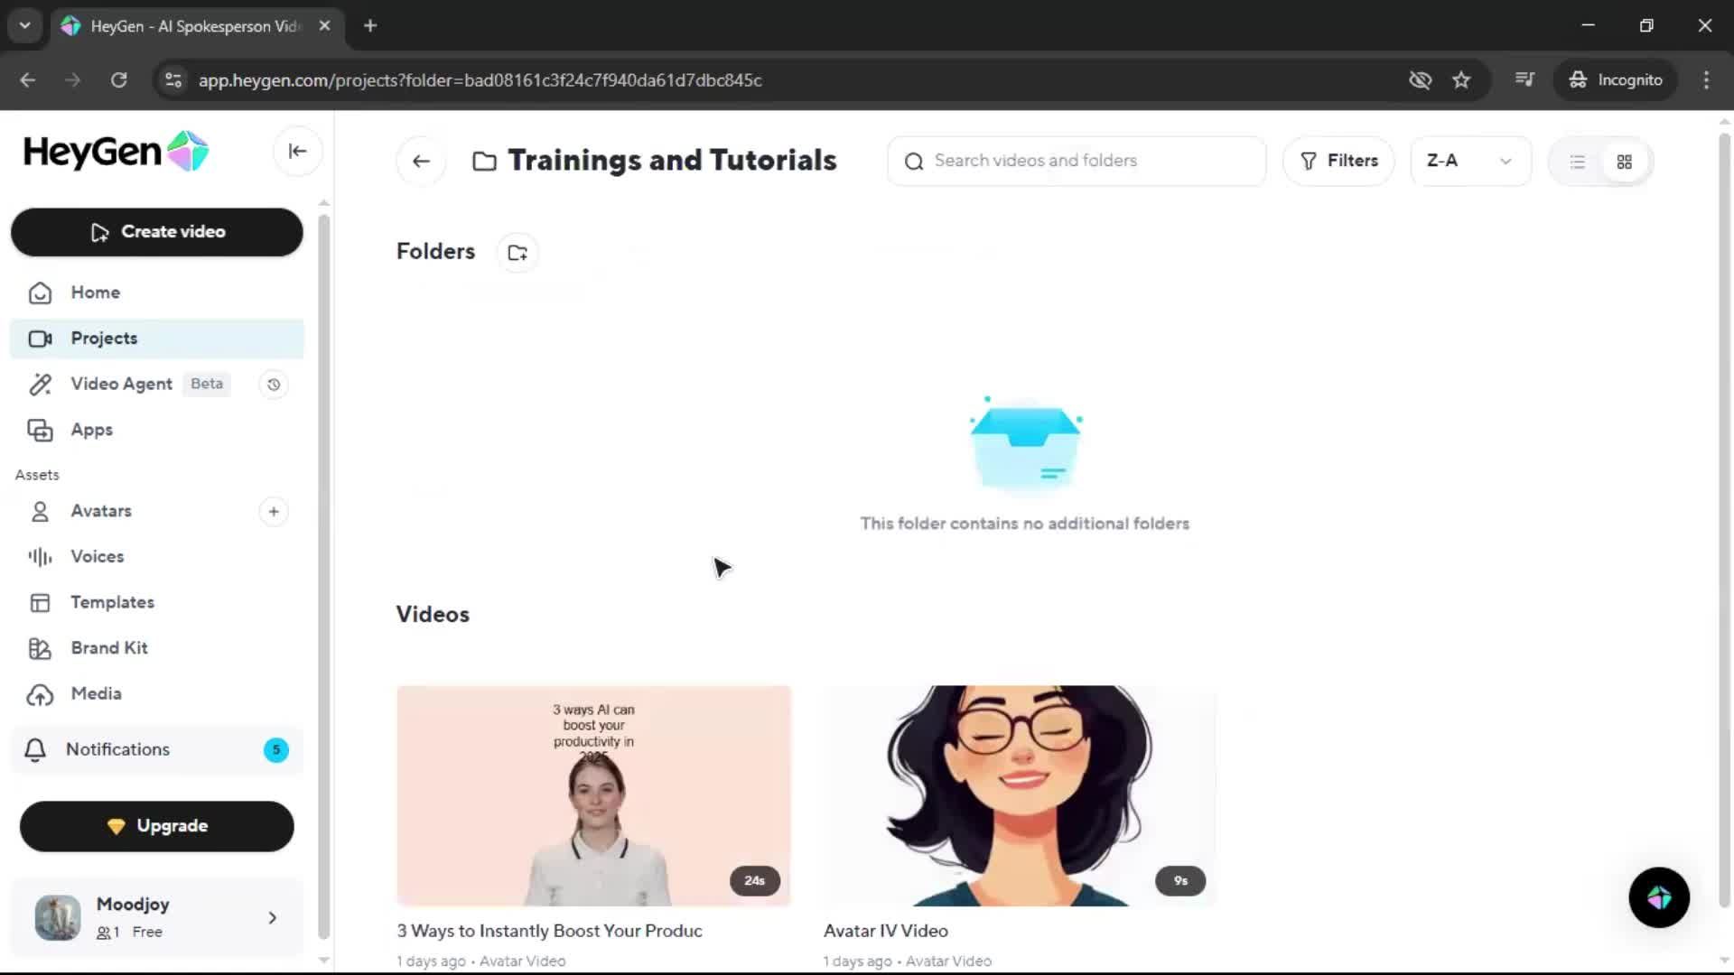Viewport: 1734px width, 975px height.
Task: Collapse the left sidebar panel
Action: [x=297, y=152]
